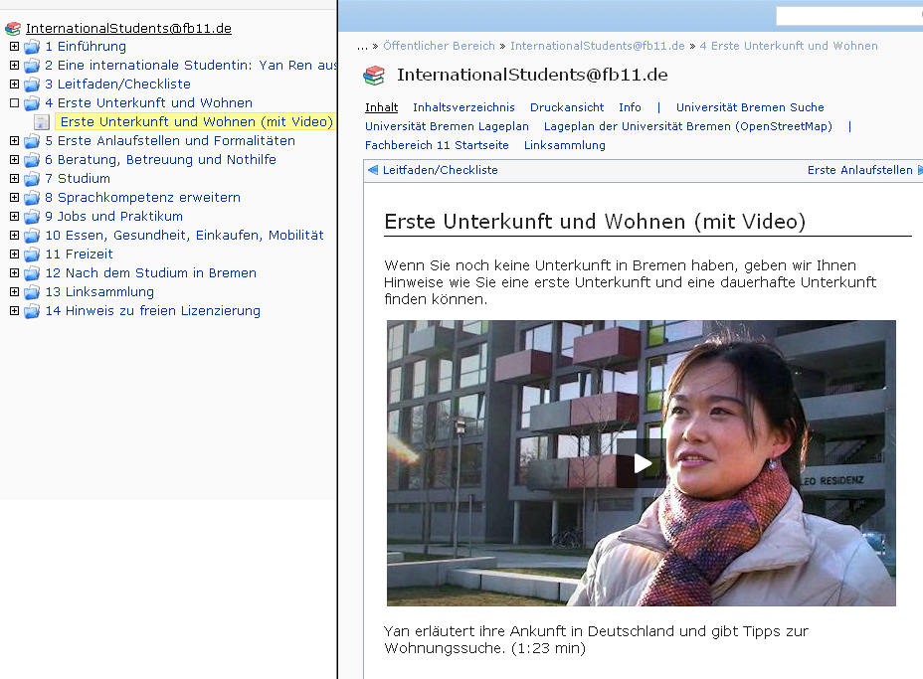Expand the 3 Leitfaden/Checkliste tree node
This screenshot has width=923, height=679.
tap(14, 85)
